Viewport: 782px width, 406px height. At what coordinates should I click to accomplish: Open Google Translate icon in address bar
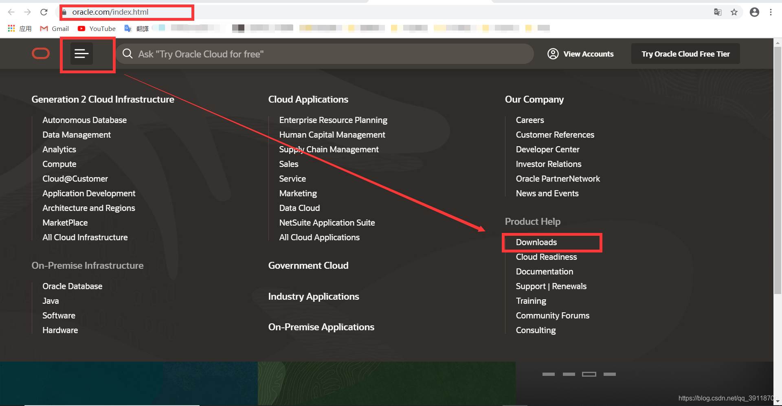(x=718, y=12)
